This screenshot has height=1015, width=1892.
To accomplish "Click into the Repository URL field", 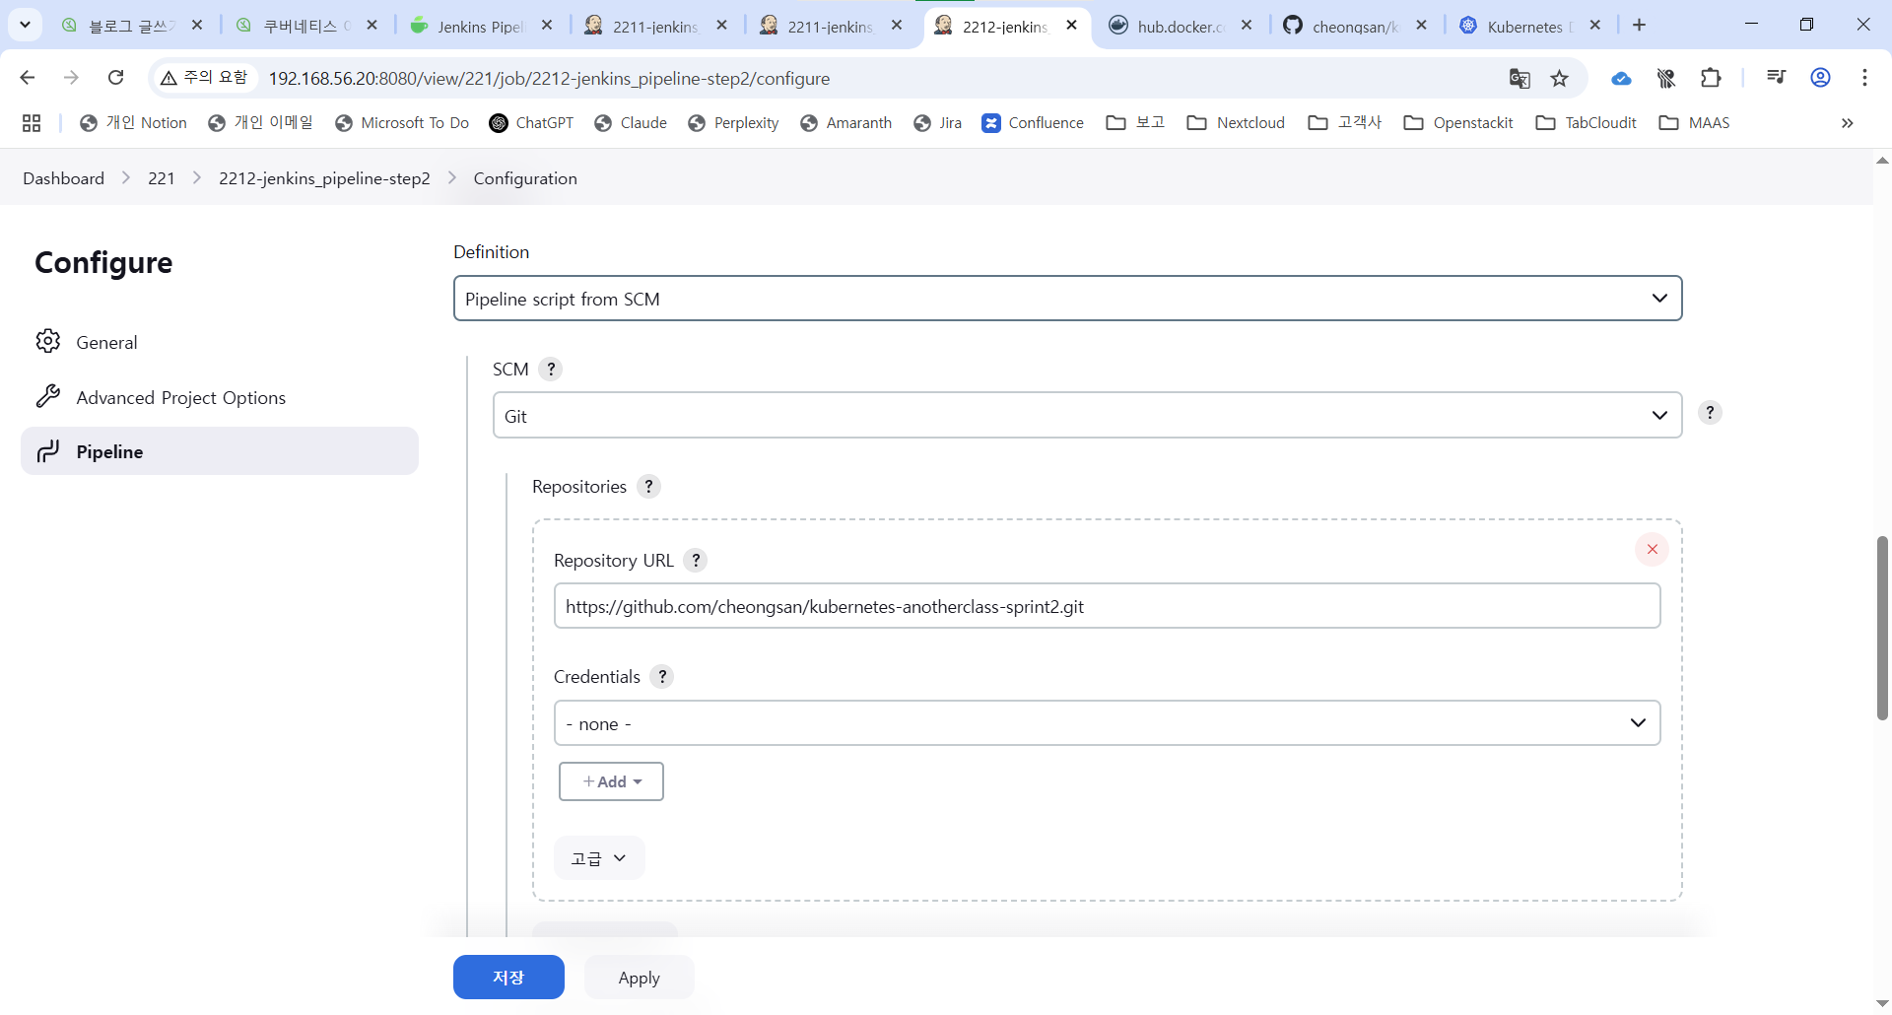I will (x=1107, y=606).
